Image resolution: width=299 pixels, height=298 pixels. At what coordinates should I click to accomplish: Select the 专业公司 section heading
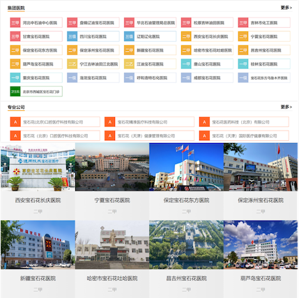[16, 107]
